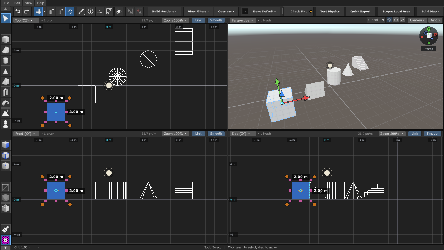Click the increase grid size icon
Image resolution: width=444 pixels, height=250 pixels.
click(x=60, y=11)
